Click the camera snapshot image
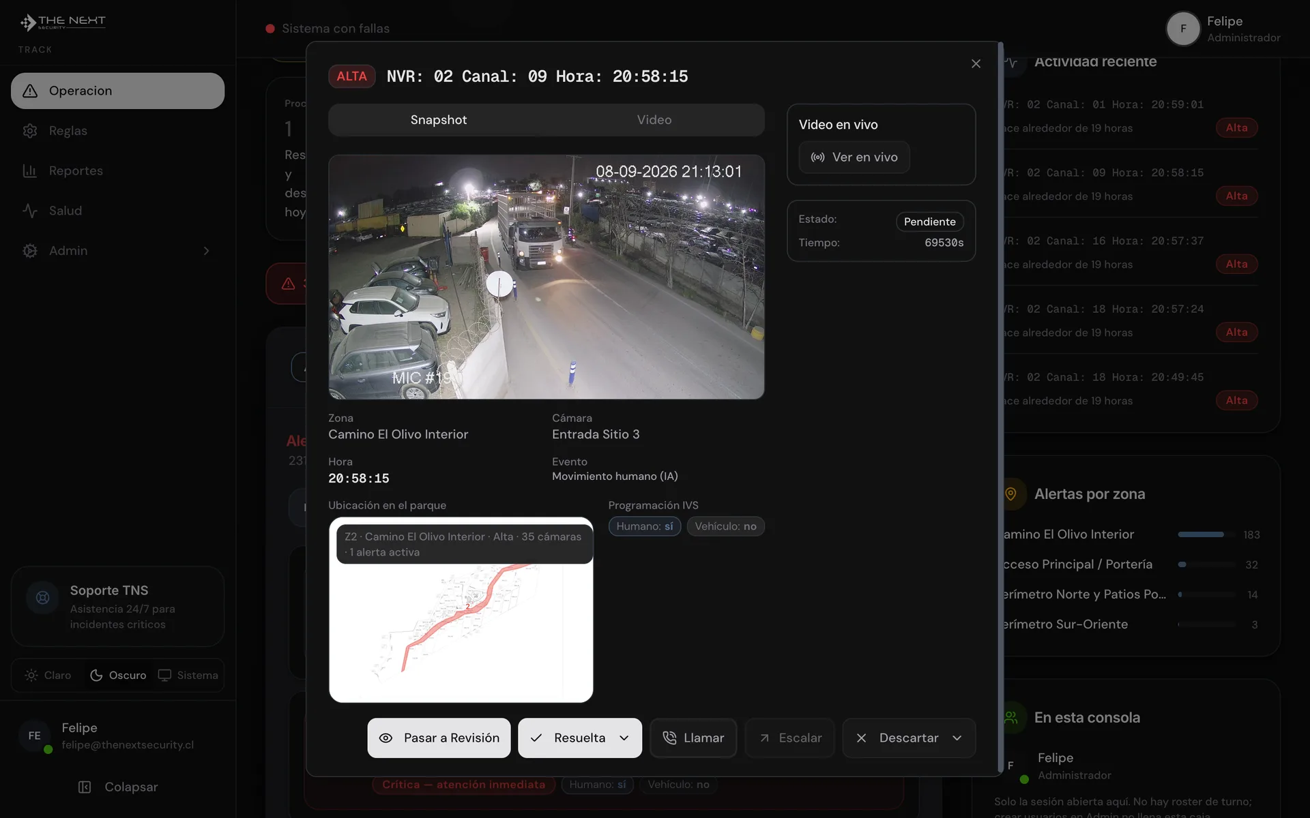The width and height of the screenshot is (1310, 818). [x=546, y=277]
